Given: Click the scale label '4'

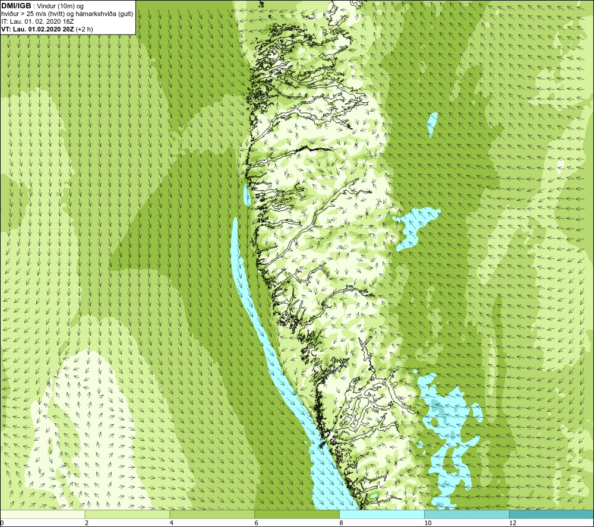Looking at the screenshot, I should point(172,523).
